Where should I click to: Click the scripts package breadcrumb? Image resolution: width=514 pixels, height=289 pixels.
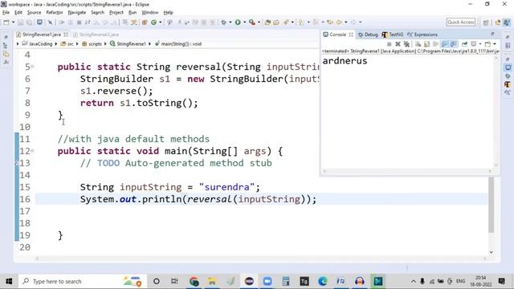92,43
